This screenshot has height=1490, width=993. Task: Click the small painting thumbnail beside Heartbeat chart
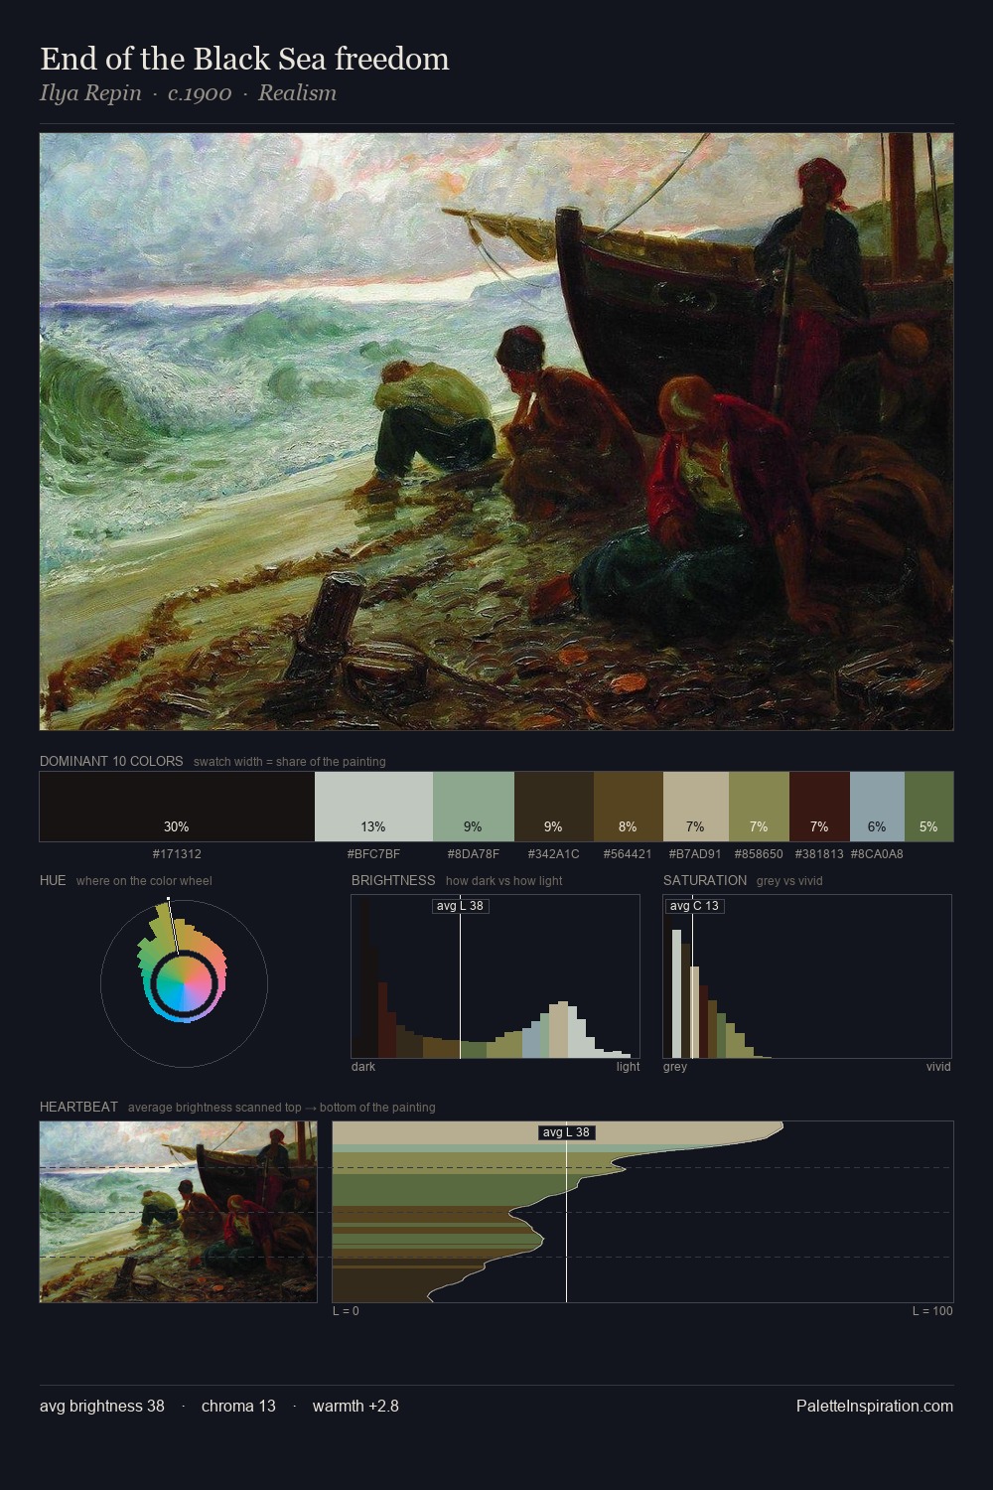[x=179, y=1212]
